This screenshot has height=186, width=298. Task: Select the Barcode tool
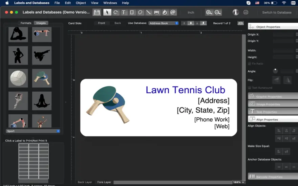click(x=156, y=12)
